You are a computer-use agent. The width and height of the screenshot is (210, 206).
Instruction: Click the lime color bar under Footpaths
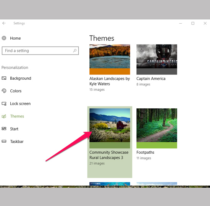click(157, 145)
